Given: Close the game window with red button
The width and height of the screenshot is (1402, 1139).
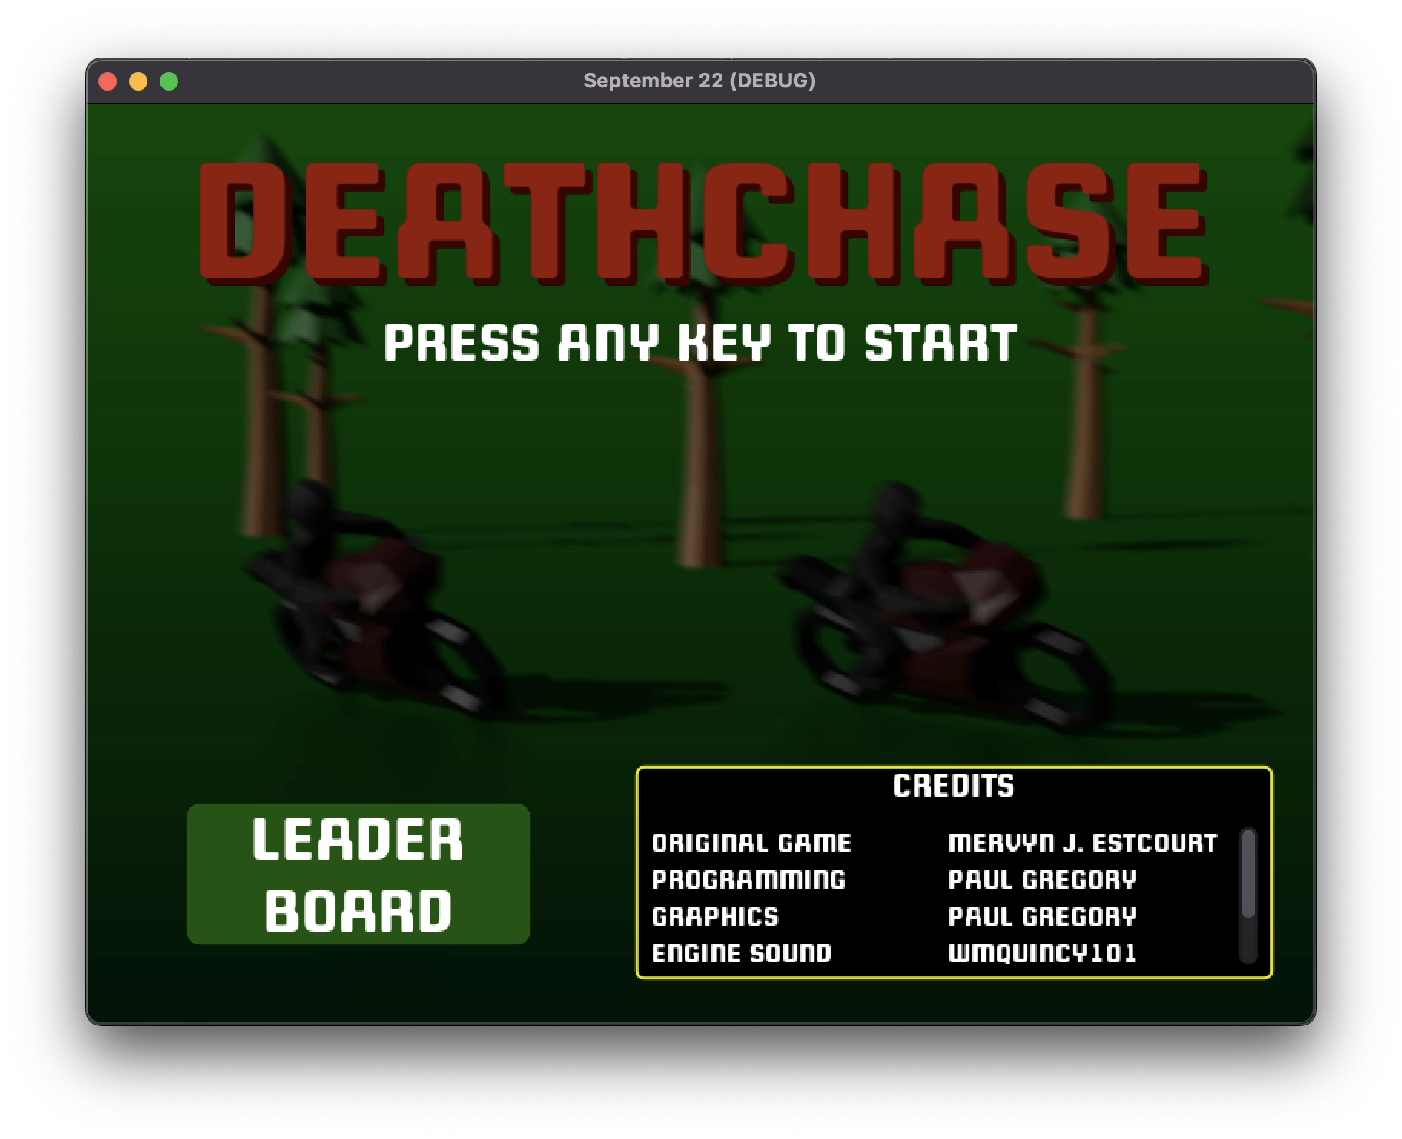Looking at the screenshot, I should pos(107,81).
